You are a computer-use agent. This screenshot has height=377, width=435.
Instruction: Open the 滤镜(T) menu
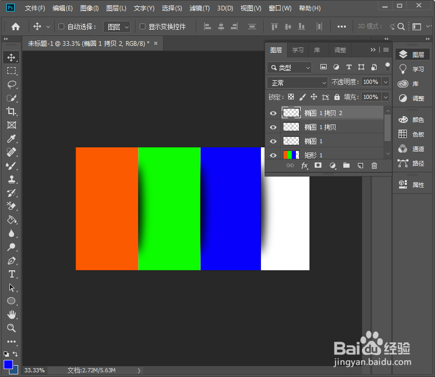coord(200,8)
